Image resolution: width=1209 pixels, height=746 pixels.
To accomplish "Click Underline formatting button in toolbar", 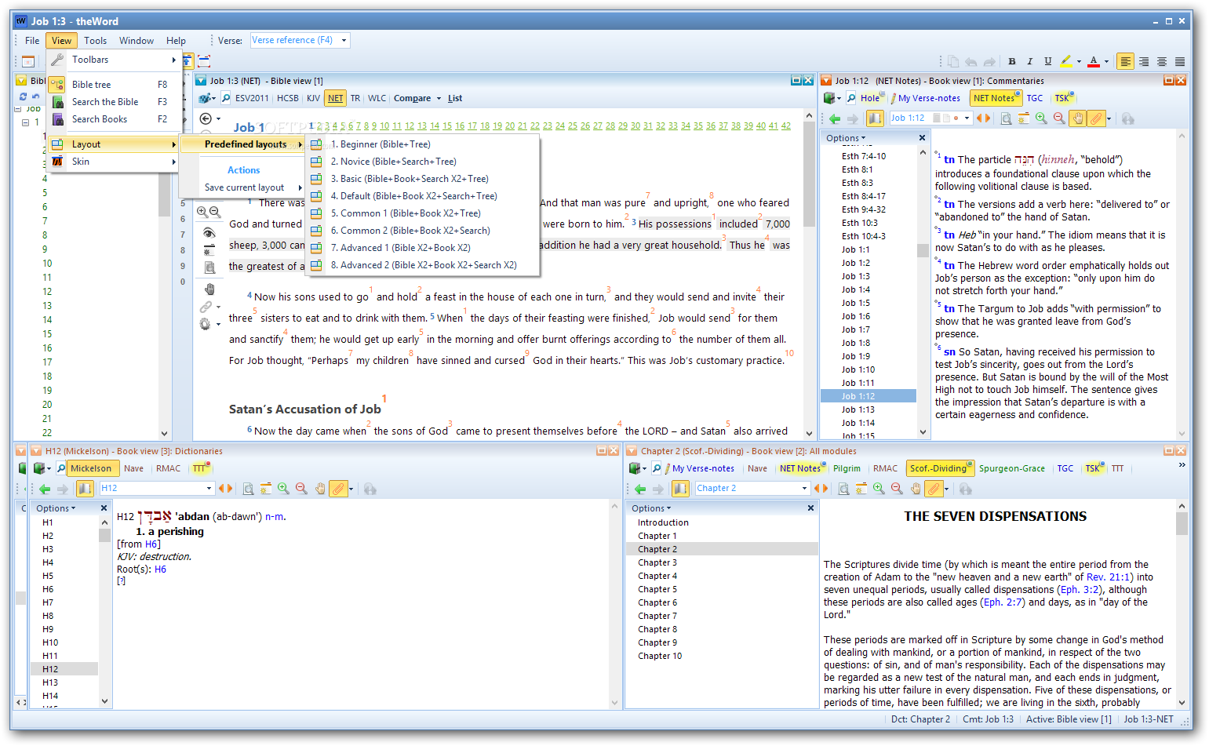I will point(1048,61).
